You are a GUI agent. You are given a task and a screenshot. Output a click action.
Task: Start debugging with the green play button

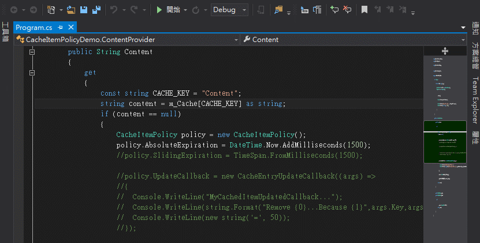pyautogui.click(x=159, y=10)
